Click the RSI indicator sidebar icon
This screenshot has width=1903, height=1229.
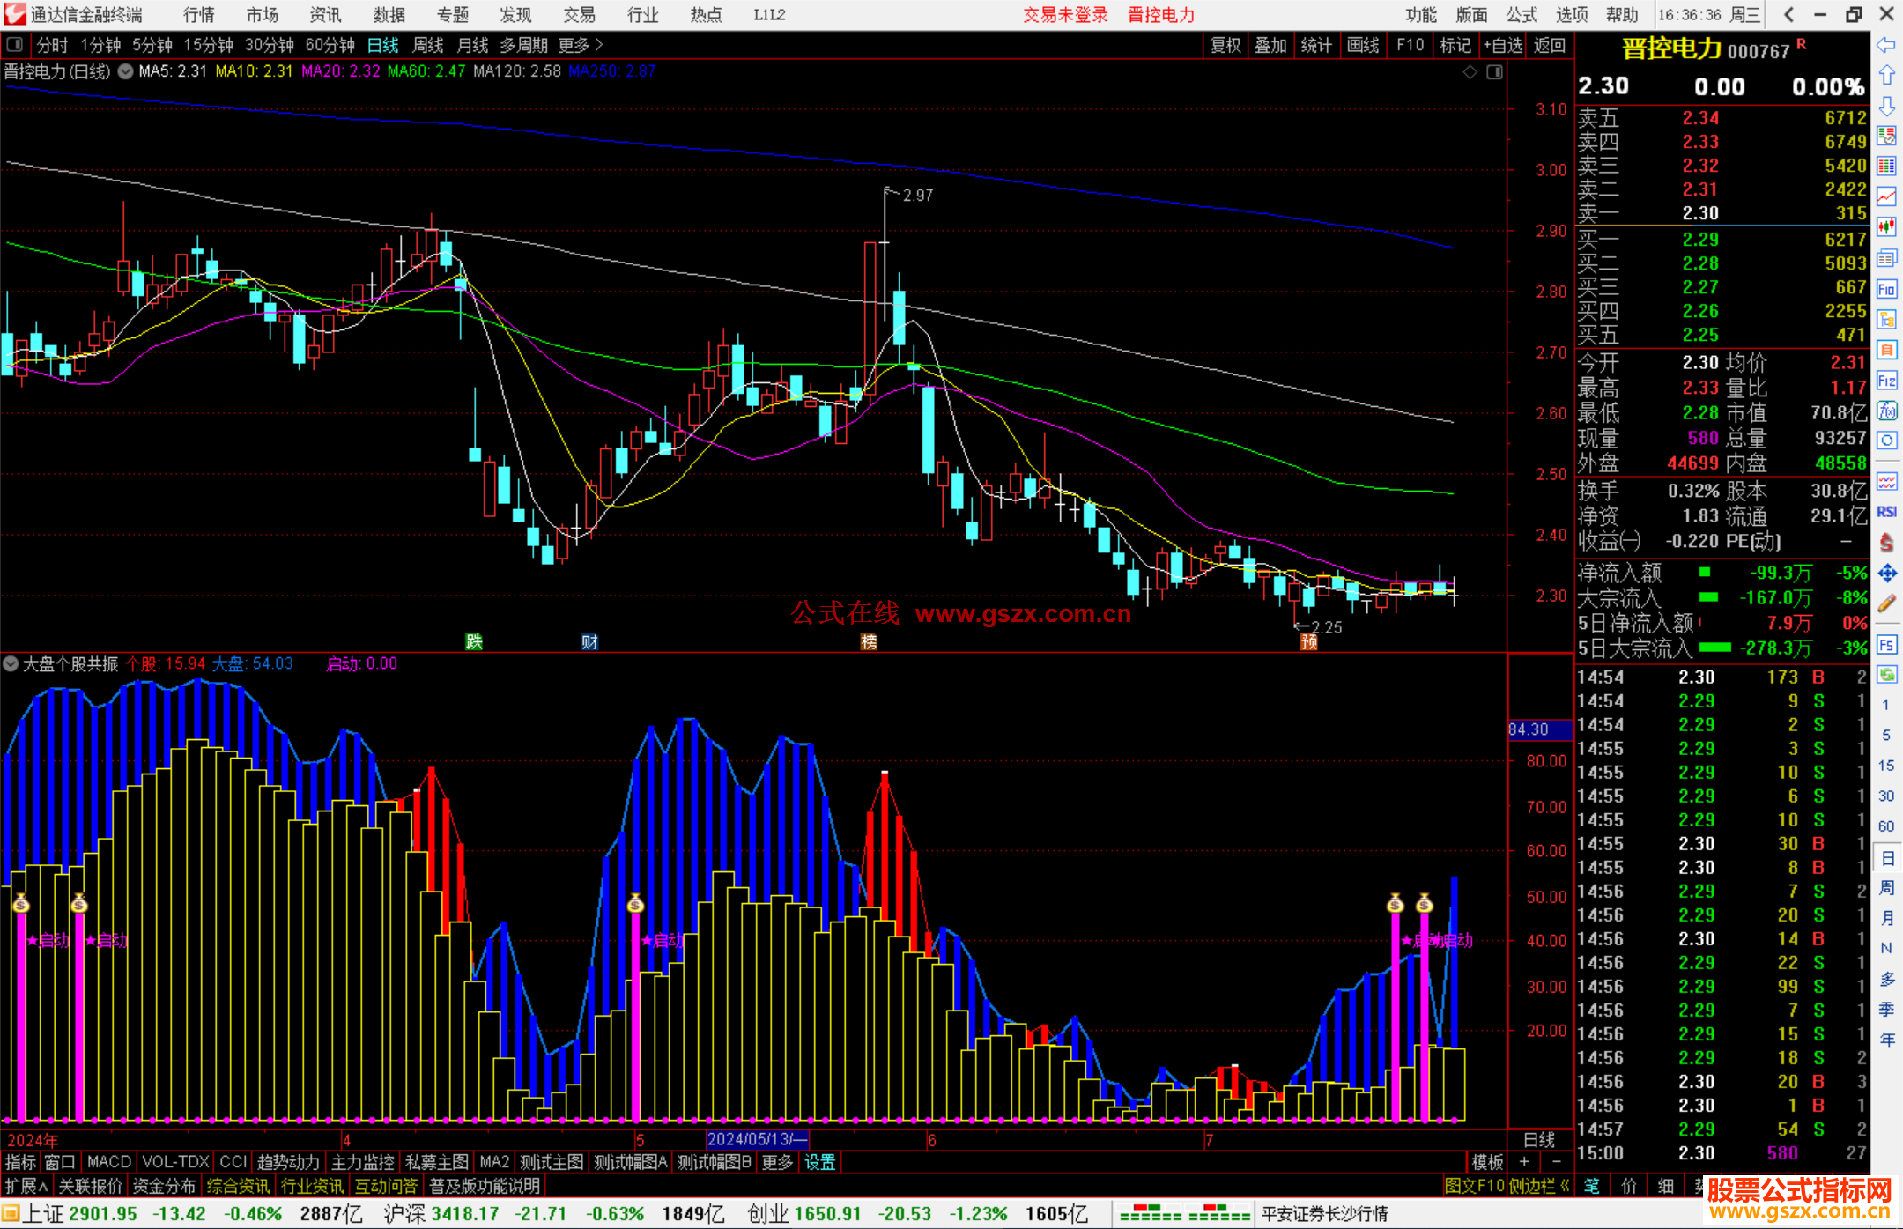[x=1886, y=512]
